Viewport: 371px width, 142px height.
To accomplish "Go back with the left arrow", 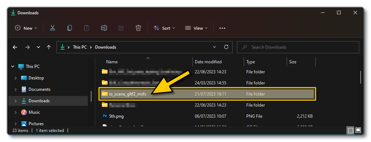I will (x=15, y=47).
